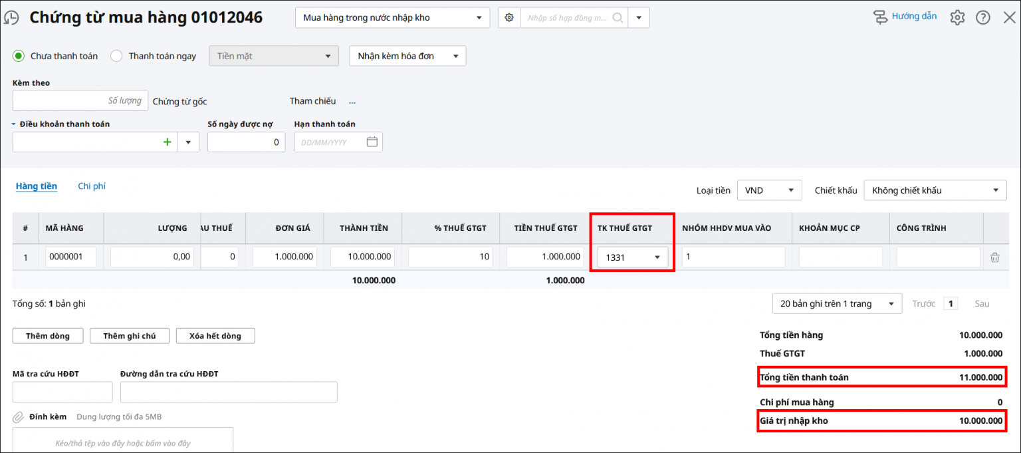Switch to the Hàng tiền tab

pos(36,186)
